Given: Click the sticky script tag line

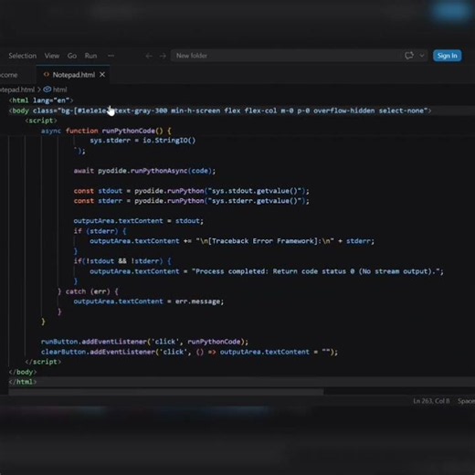Looking at the screenshot, I should click(41, 121).
